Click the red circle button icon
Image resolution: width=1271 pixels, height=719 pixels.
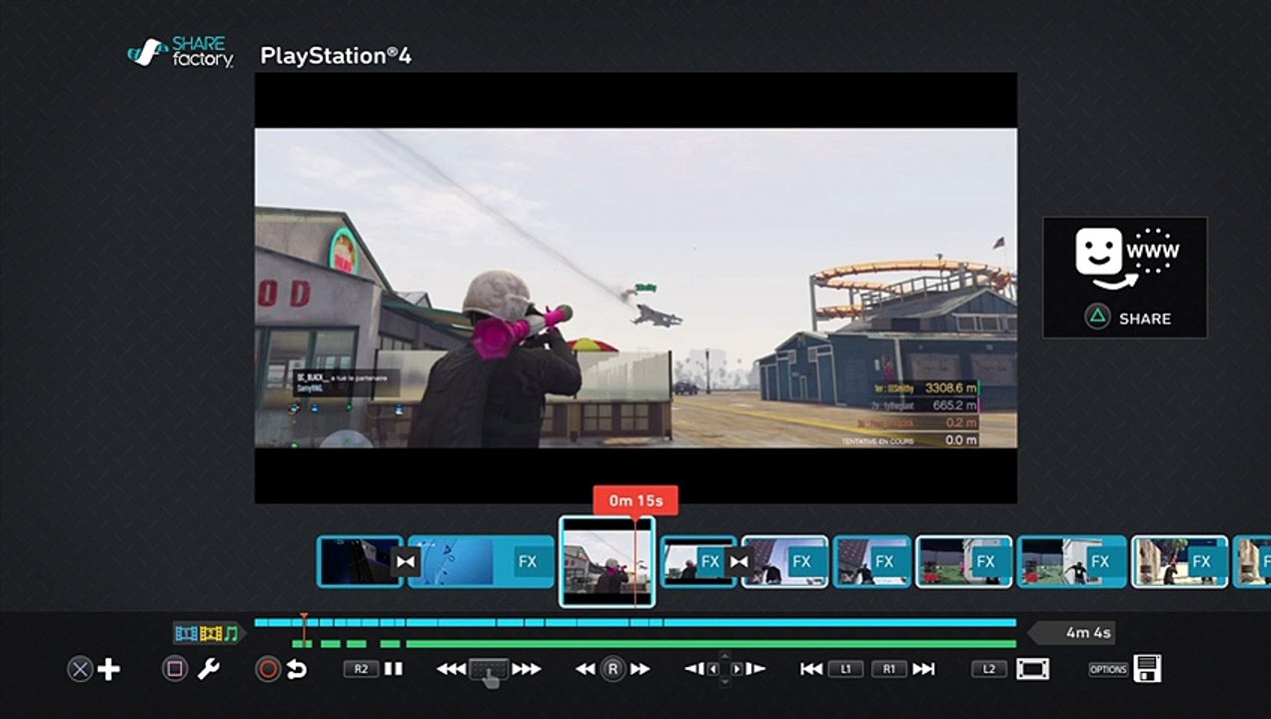point(268,669)
